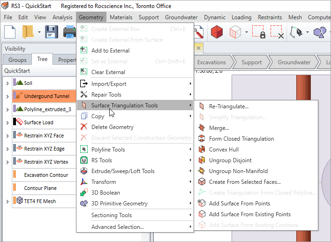
Task: Open the Polyline Tools submenu
Action: 135,149
